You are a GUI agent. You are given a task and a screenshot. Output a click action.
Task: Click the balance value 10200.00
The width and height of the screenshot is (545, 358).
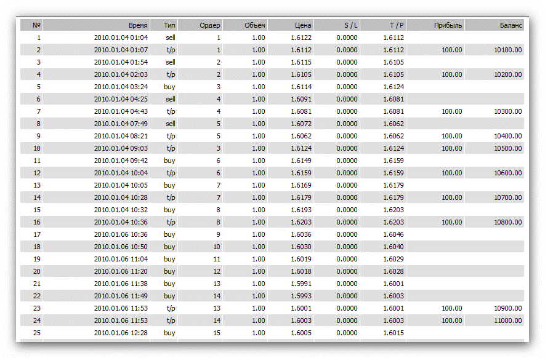pos(508,74)
